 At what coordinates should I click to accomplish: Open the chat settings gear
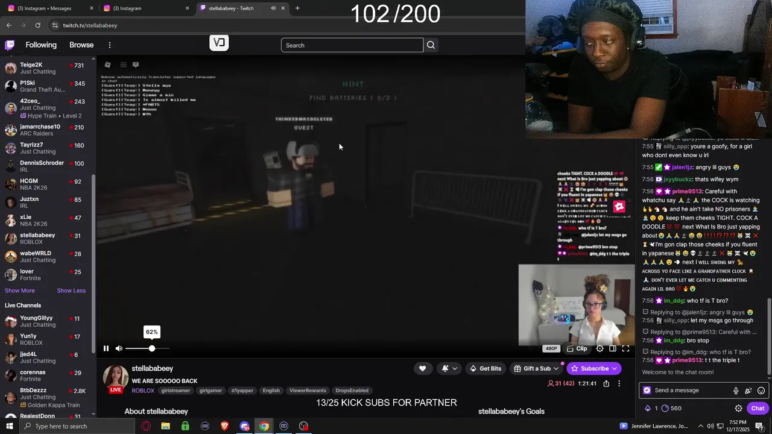tap(738, 408)
